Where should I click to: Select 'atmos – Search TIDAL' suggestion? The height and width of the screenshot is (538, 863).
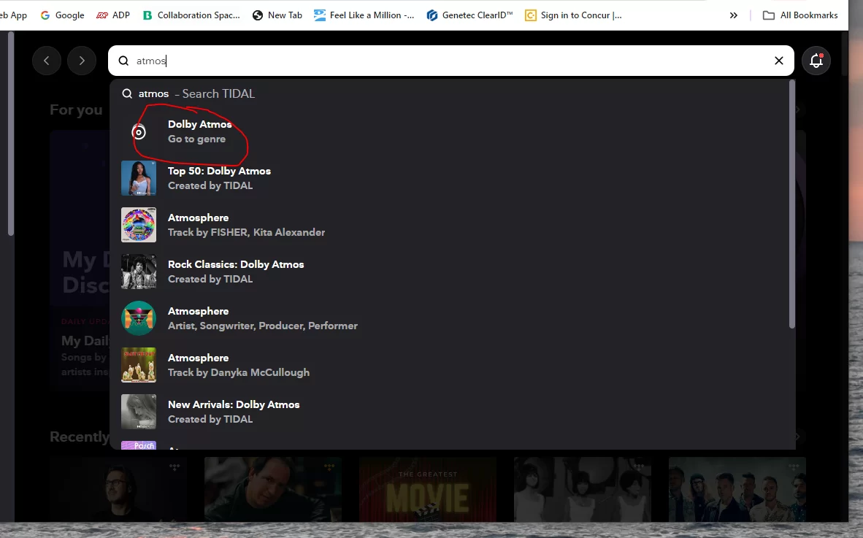[451, 93]
